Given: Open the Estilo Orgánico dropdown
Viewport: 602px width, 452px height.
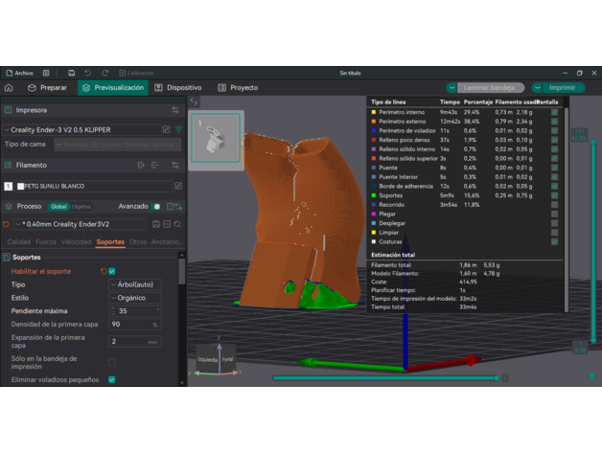Looking at the screenshot, I should coord(134,298).
